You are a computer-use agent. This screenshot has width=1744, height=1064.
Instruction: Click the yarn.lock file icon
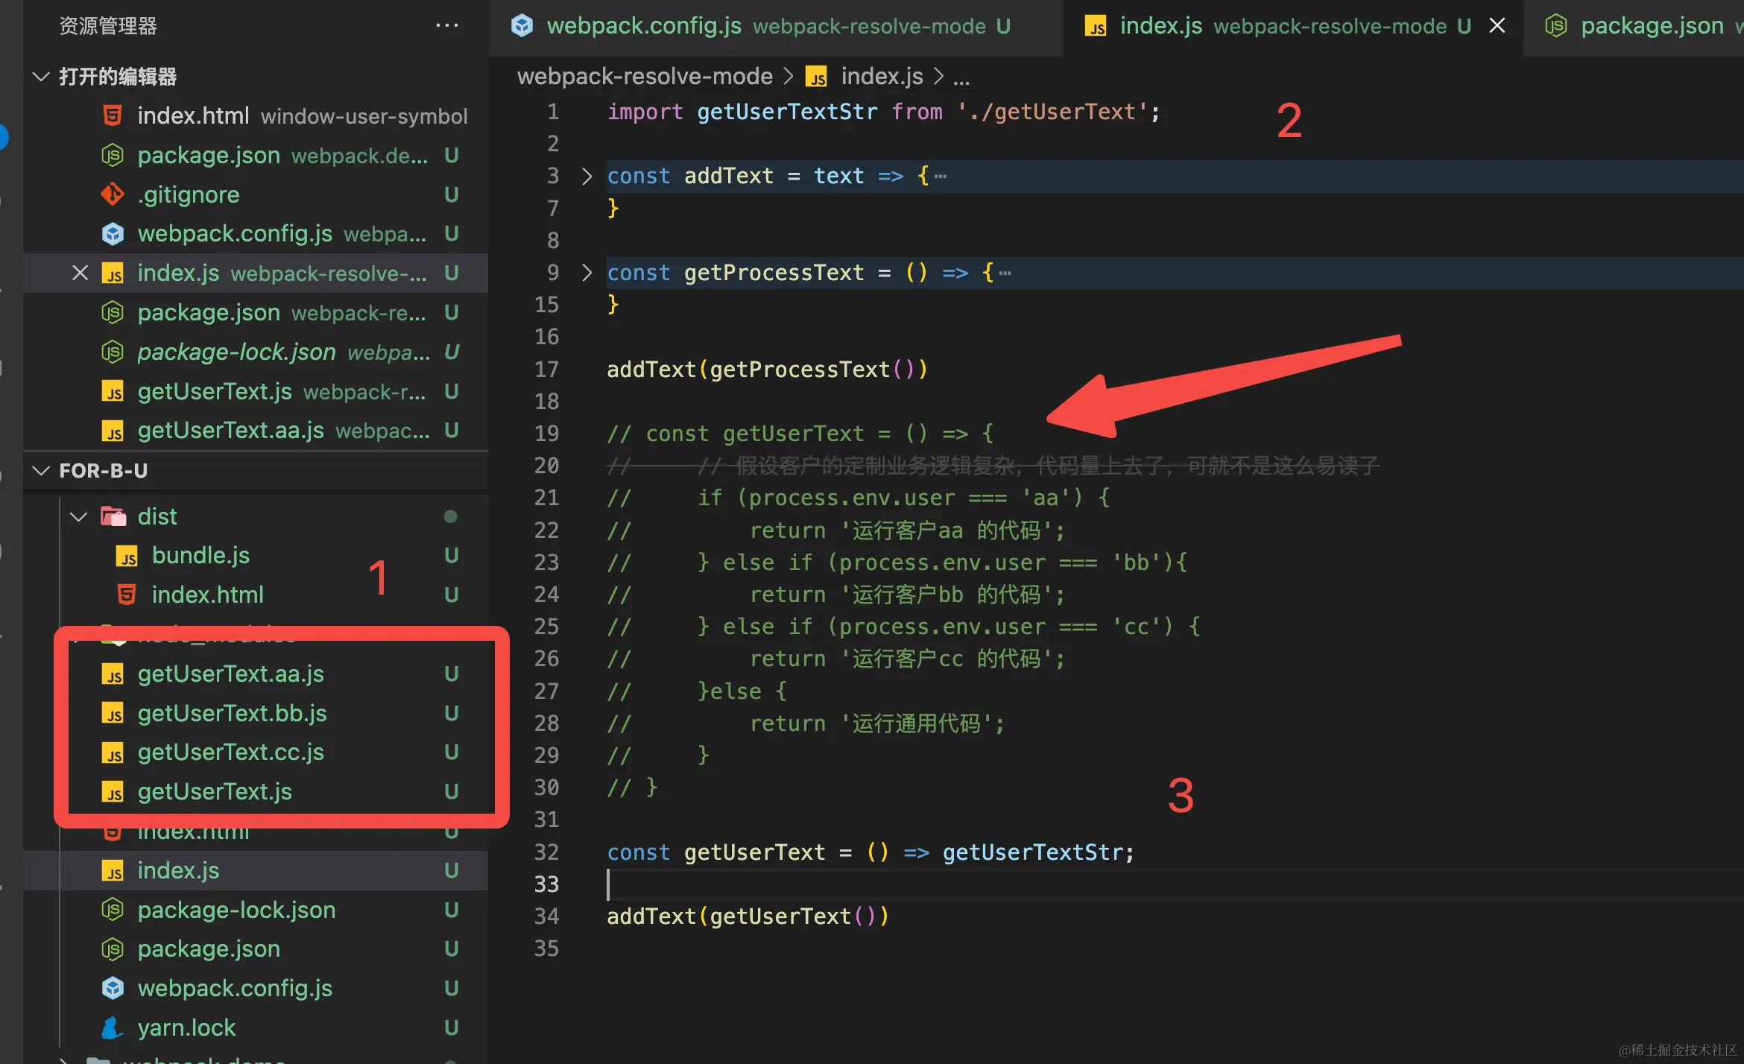tap(113, 1027)
